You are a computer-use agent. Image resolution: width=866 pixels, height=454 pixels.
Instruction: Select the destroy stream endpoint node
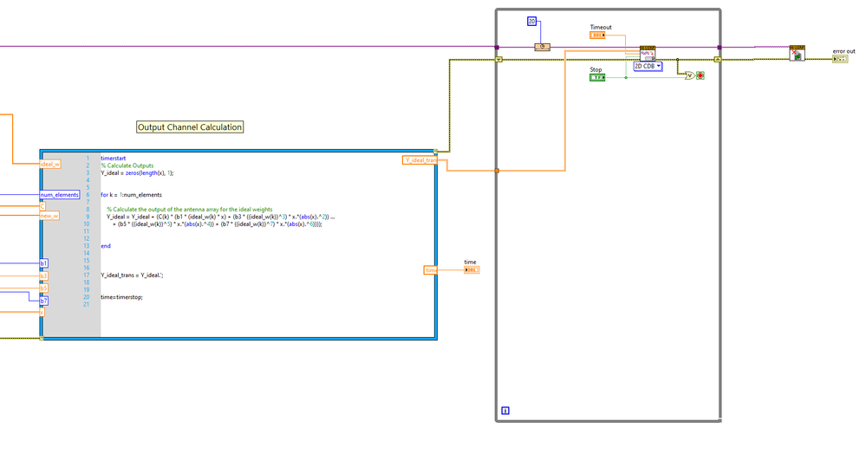tap(797, 53)
